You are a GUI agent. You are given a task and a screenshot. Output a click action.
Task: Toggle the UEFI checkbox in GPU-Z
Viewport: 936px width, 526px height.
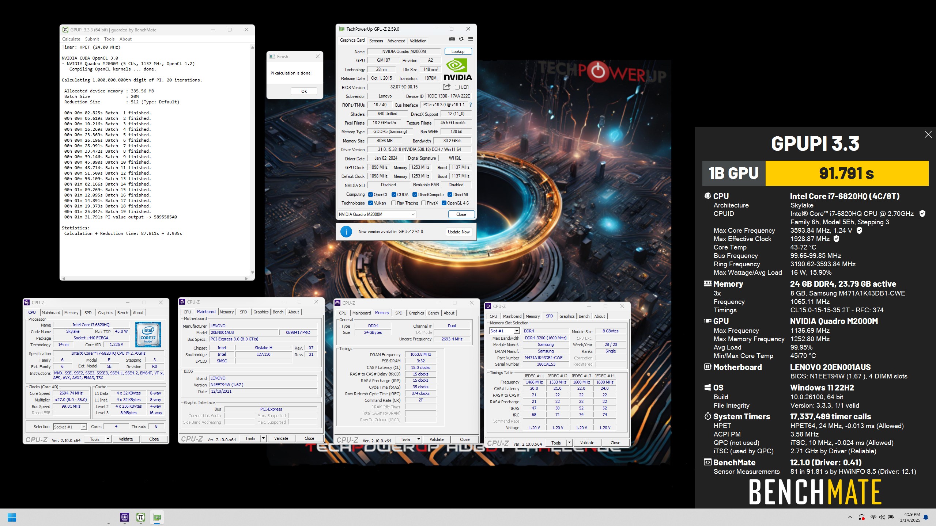coord(457,87)
